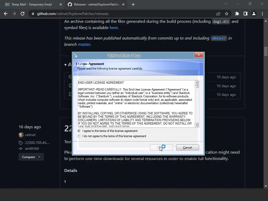This screenshot has height=201, width=268.
Task: Click the browser forward arrow
Action: pos(14,14)
